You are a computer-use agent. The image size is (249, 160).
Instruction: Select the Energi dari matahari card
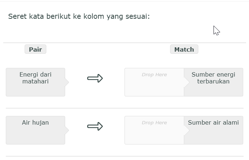pos(35,82)
